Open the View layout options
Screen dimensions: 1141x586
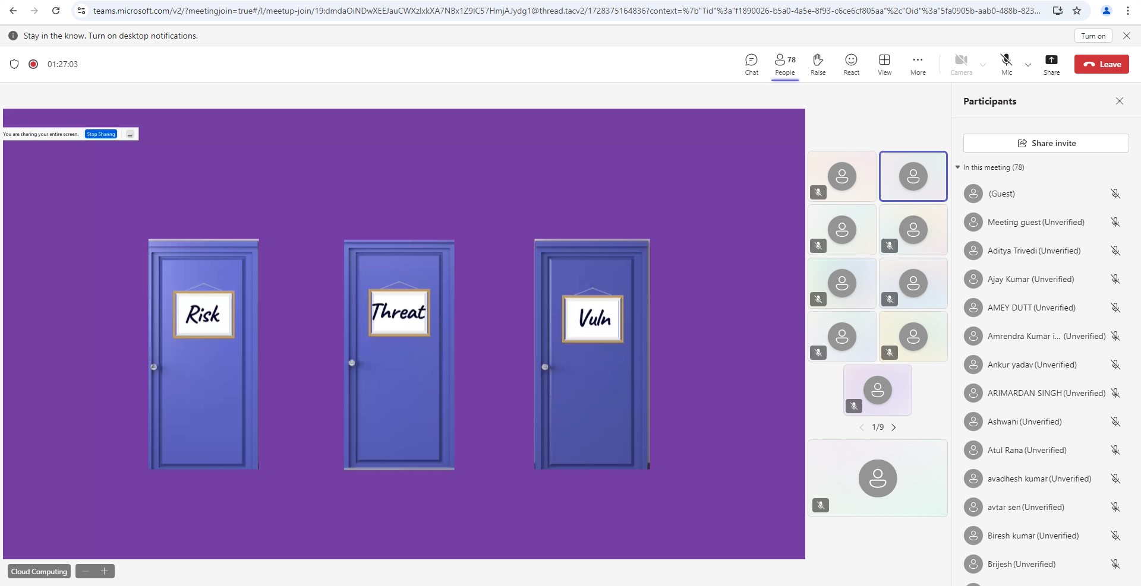[884, 64]
